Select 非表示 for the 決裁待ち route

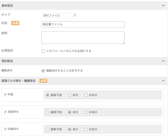pyautogui.click(x=86, y=129)
